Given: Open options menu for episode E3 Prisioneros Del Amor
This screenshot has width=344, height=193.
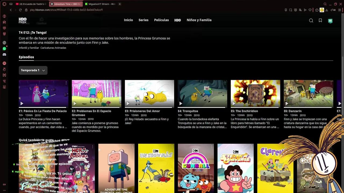Looking at the screenshot, I should 172,83.
